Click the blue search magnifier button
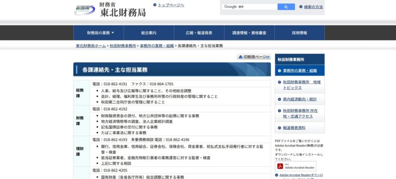Screen dimensions: 396x179 286,7
